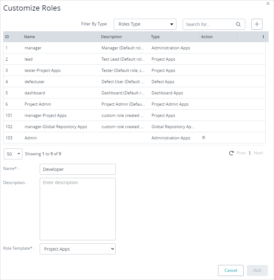Click the Cancel button
The width and height of the screenshot is (274, 280).
[x=231, y=270]
